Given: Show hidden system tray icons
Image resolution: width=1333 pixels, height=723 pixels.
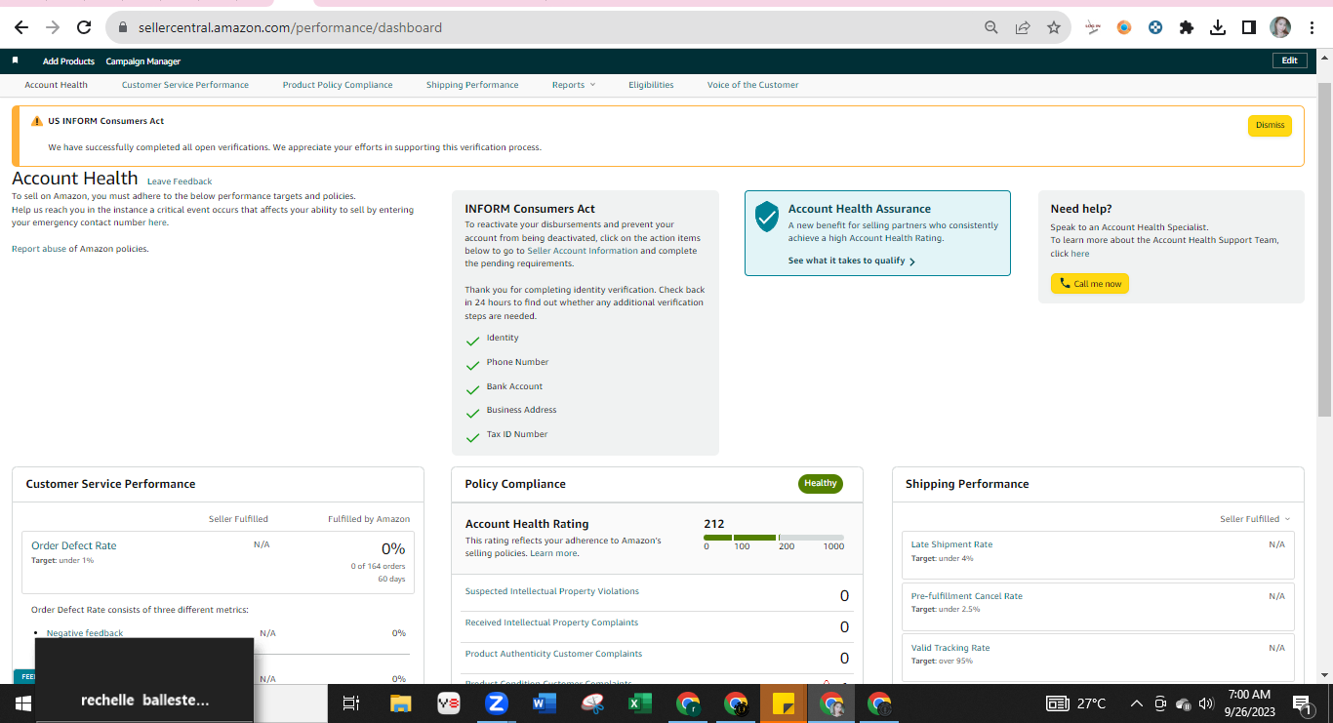Looking at the screenshot, I should tap(1137, 703).
